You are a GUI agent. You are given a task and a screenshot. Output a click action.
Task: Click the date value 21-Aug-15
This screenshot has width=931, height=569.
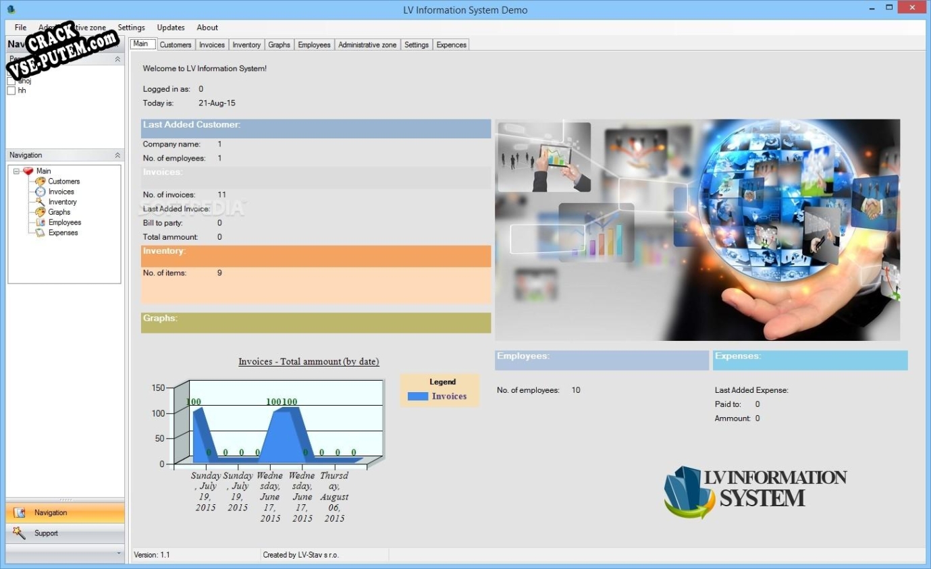coord(217,103)
